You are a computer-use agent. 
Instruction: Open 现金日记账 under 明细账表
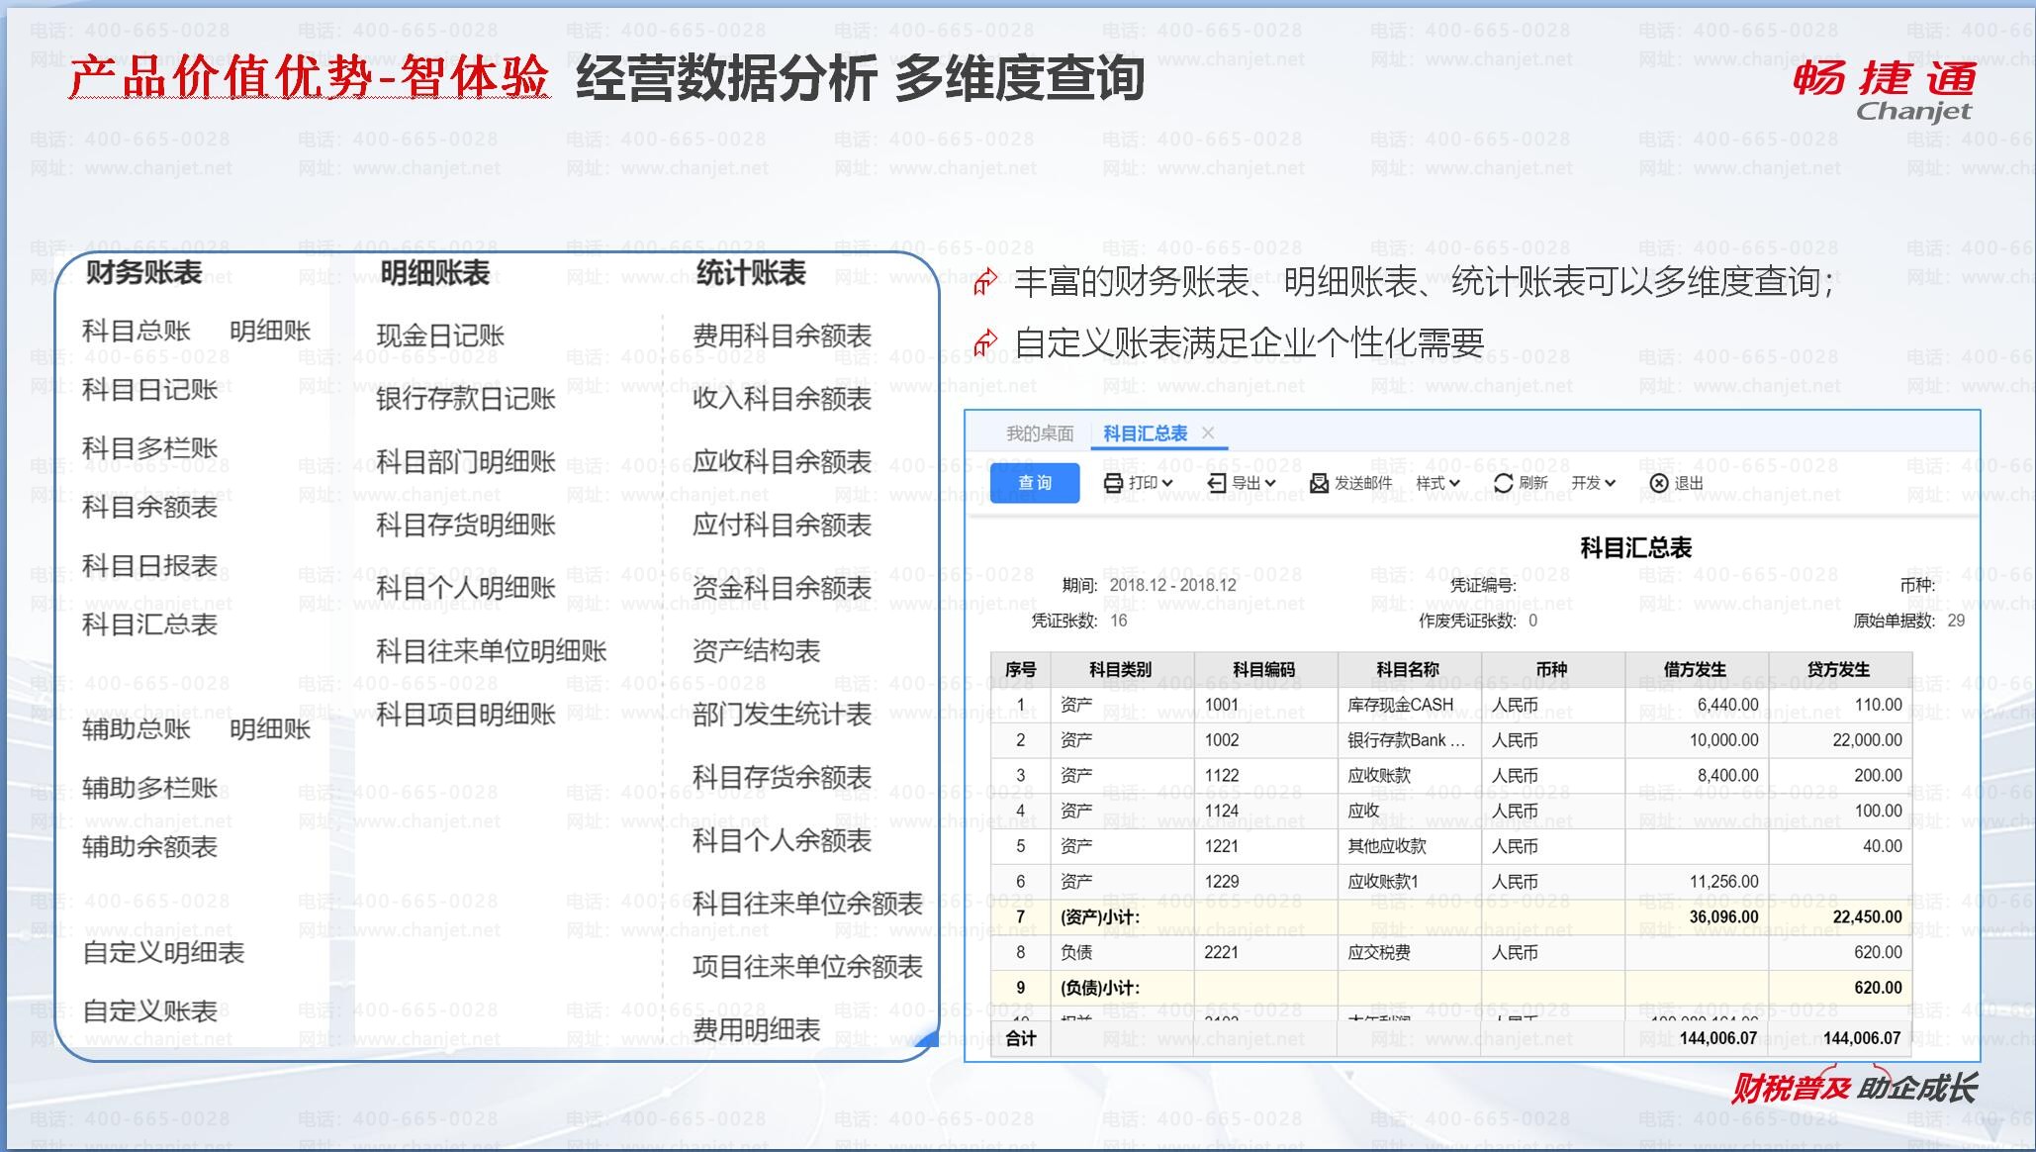(440, 336)
